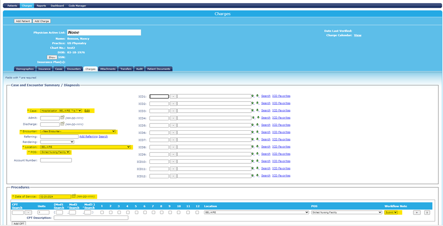Click the ICD7 move-up arrow icon
The width and height of the screenshot is (443, 226).
253,139
